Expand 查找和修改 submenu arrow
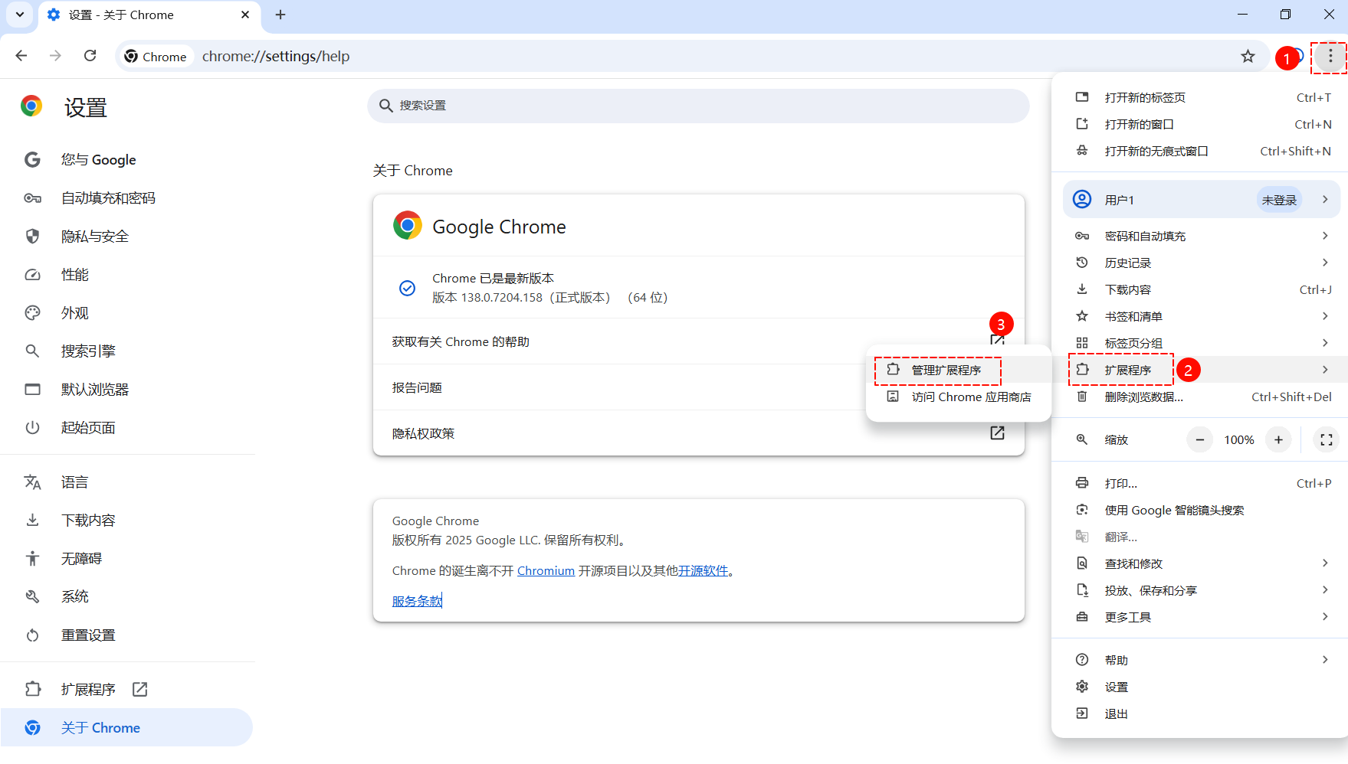The height and width of the screenshot is (764, 1348). [x=1325, y=563]
